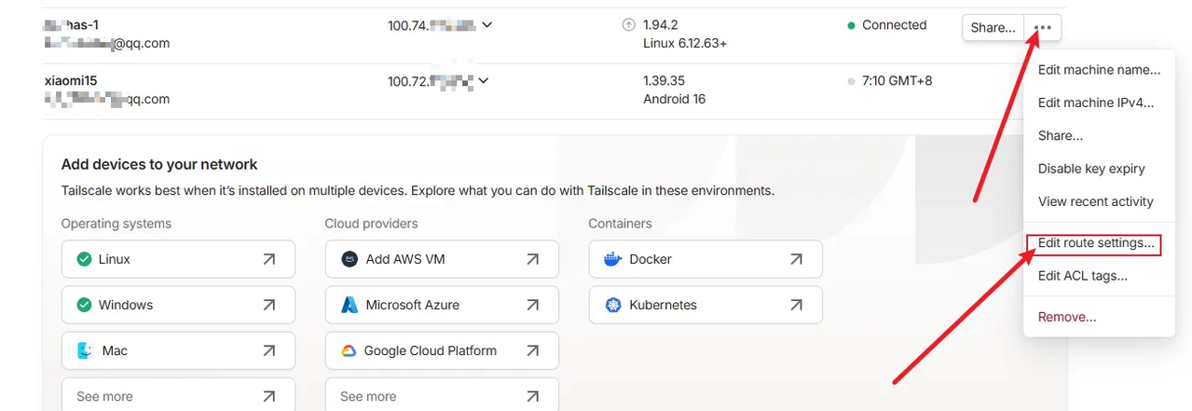Viewport: 1192px width, 411px height.
Task: Open the Docker container card
Action: 706,259
